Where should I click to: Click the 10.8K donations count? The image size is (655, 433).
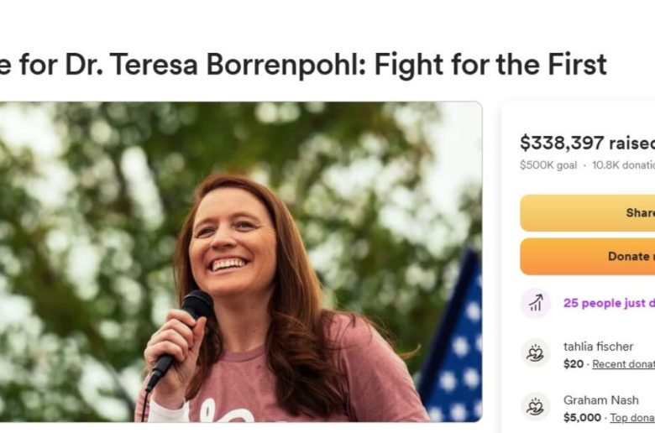623,165
